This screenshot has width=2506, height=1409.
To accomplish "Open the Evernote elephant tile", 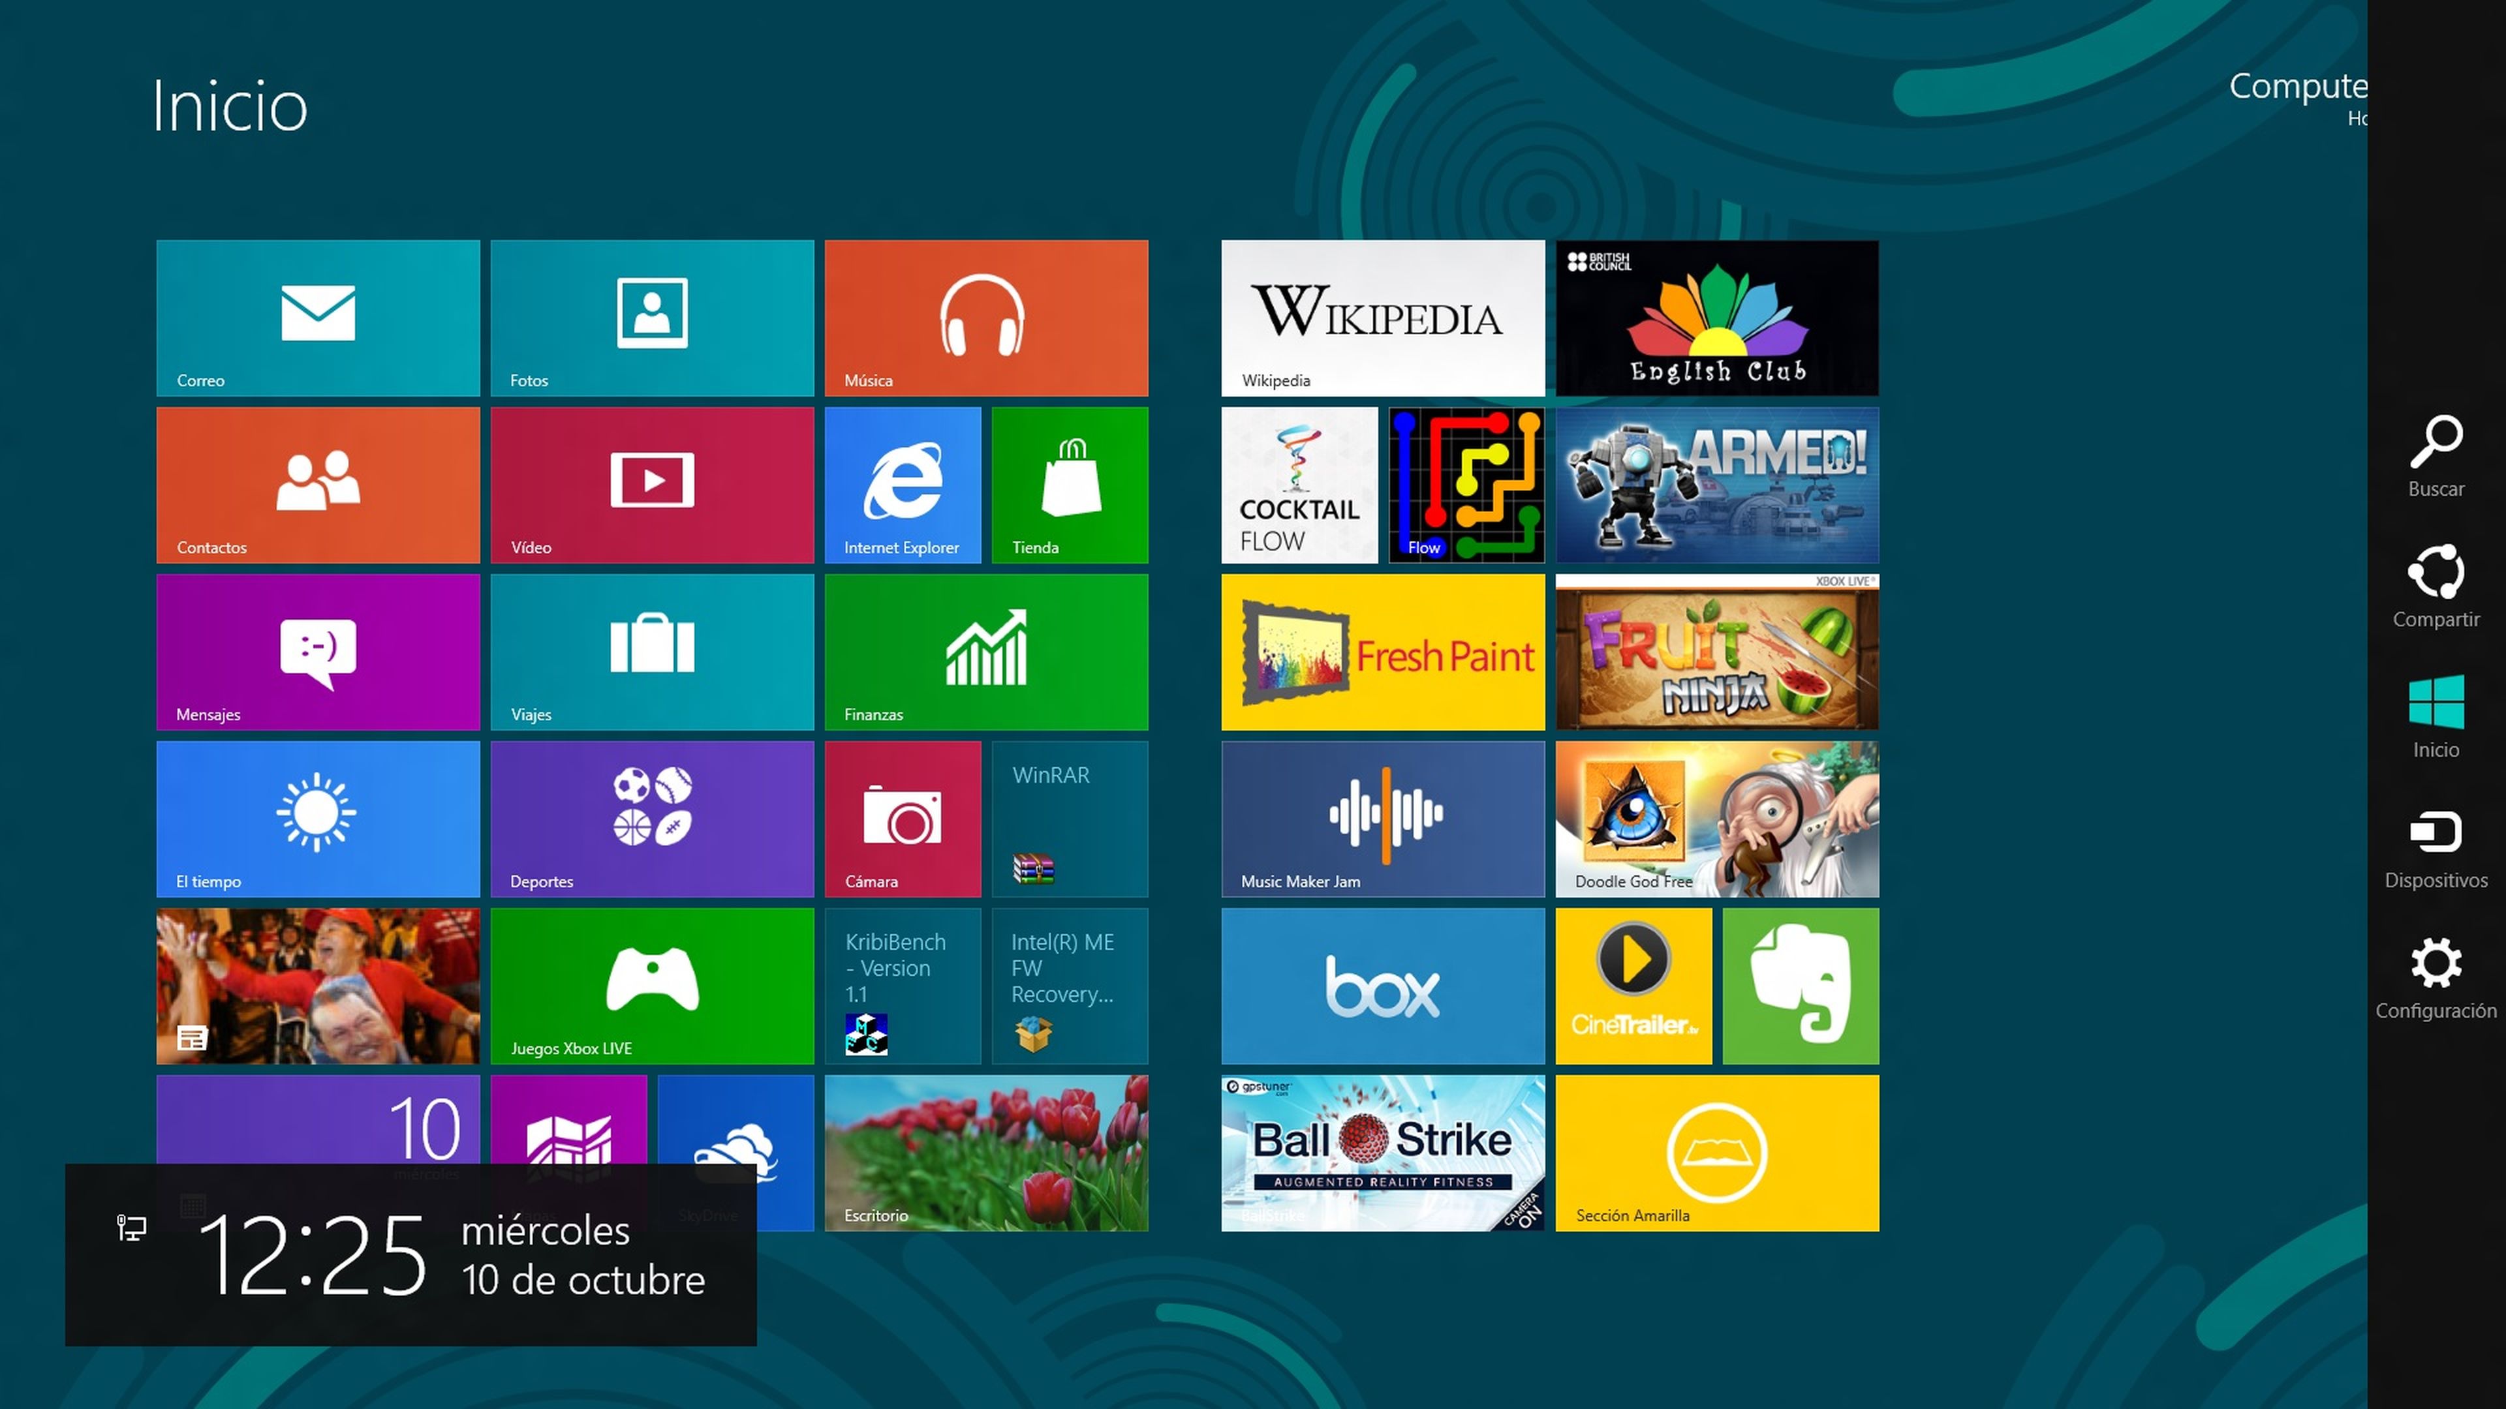I will (x=1800, y=985).
